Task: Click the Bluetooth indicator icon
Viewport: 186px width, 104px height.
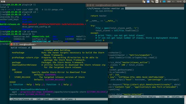Action: pos(161,1)
